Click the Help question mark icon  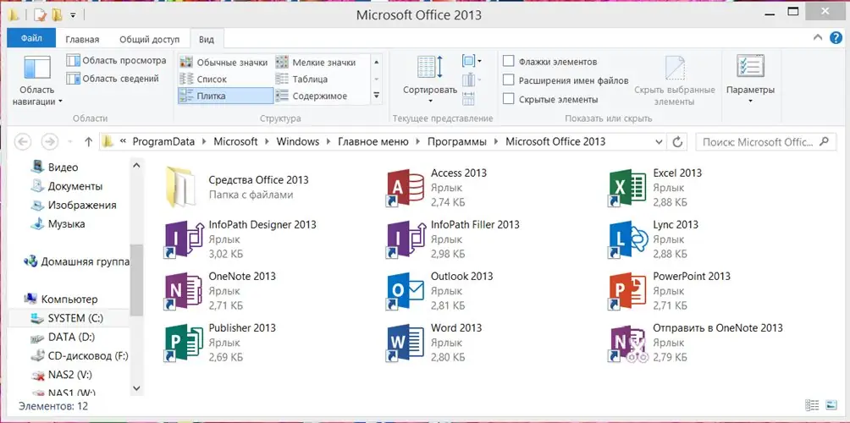click(x=836, y=38)
